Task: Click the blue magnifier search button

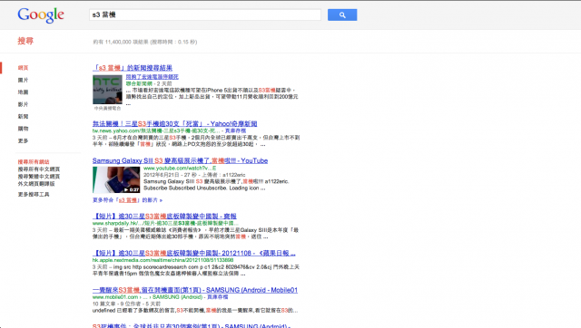Action: (342, 14)
